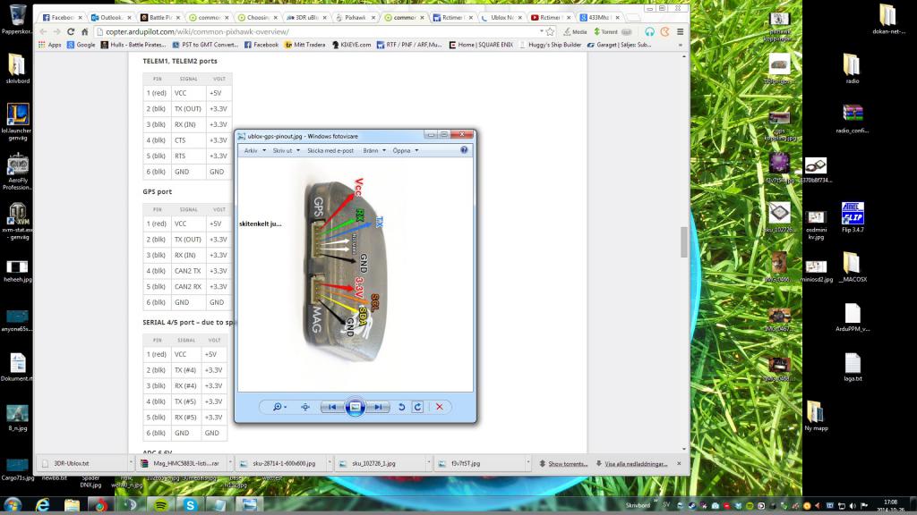Click the actual size icon in Photo Viewer
Viewport: 917px width, 515px height.
coord(305,407)
